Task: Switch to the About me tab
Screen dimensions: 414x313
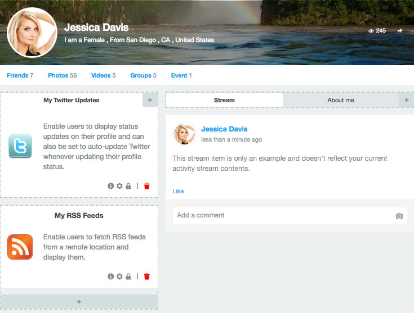Action: pyautogui.click(x=341, y=100)
